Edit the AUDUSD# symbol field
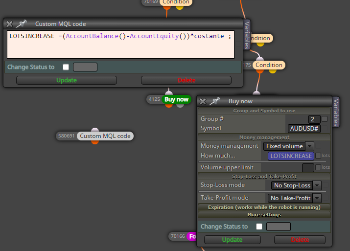 point(304,129)
